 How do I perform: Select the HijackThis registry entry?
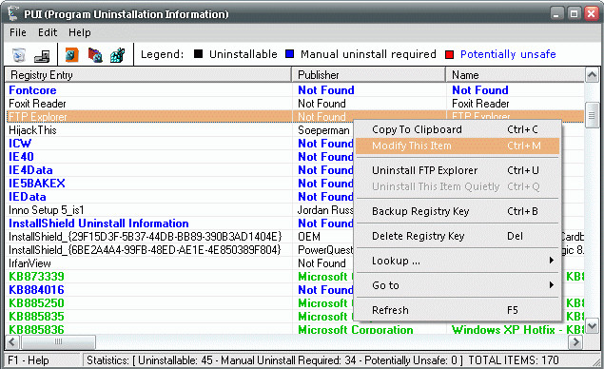pyautogui.click(x=32, y=130)
